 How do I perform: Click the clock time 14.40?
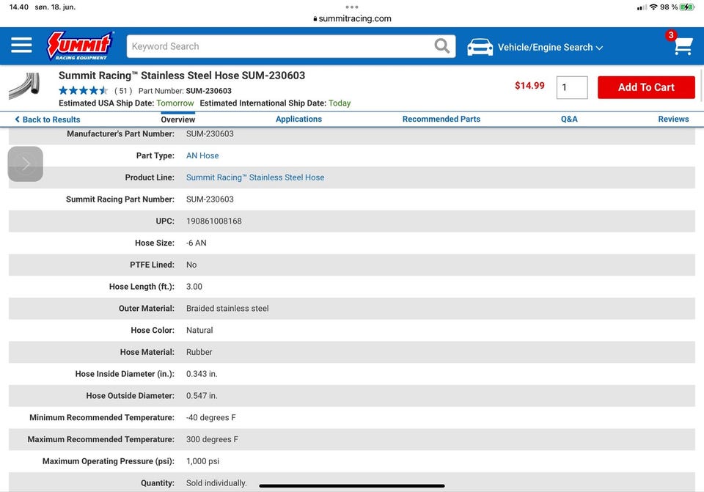point(19,7)
